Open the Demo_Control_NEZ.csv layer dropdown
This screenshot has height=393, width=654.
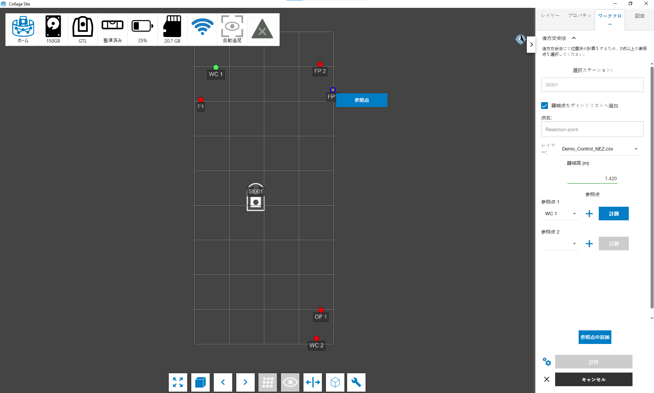600,149
